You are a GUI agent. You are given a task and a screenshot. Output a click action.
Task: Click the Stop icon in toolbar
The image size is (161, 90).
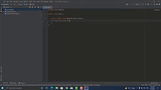[x=151, y=4]
